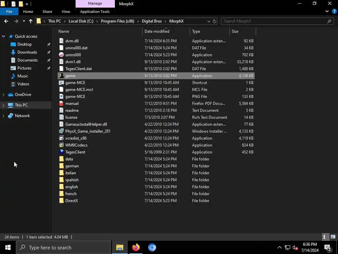Open Downloads in Quick access
The height and width of the screenshot is (254, 338).
27,52
